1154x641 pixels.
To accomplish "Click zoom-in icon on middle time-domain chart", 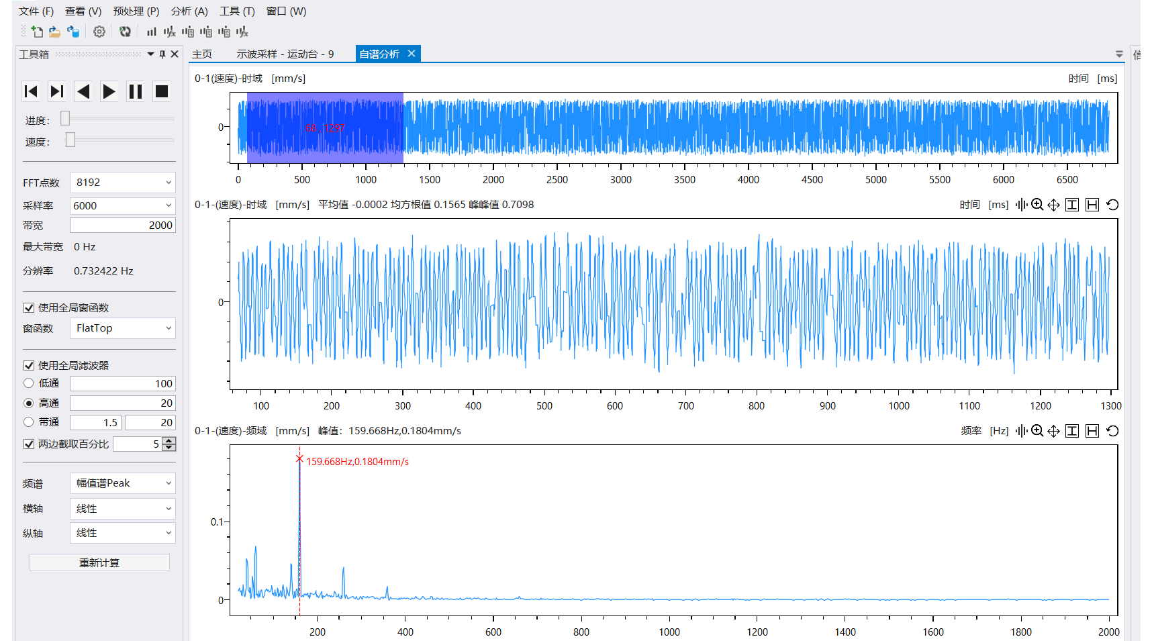I will (1037, 205).
